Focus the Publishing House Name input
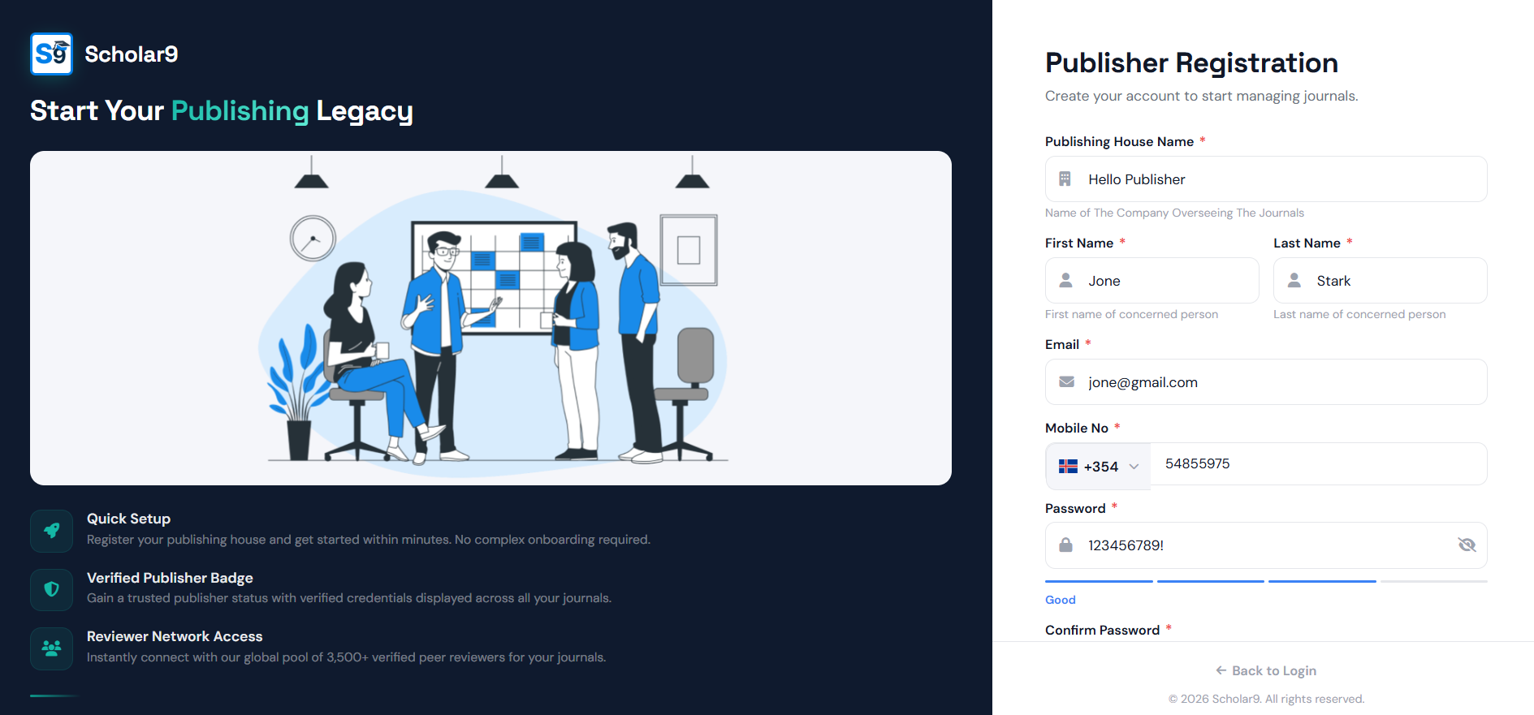Screen dimensions: 1534x715 point(1266,179)
